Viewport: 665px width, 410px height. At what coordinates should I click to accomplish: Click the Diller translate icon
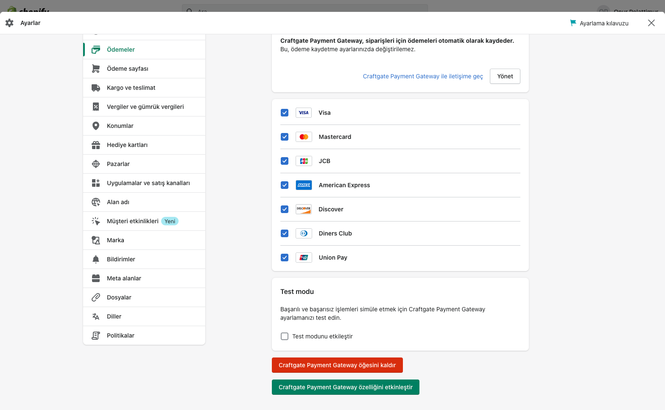pyautogui.click(x=96, y=316)
